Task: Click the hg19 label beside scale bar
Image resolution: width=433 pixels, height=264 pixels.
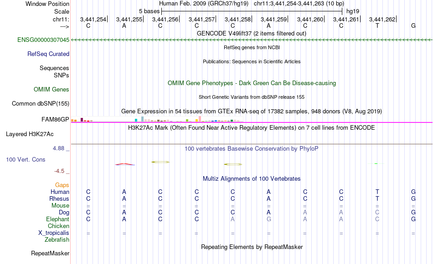Action: click(353, 11)
